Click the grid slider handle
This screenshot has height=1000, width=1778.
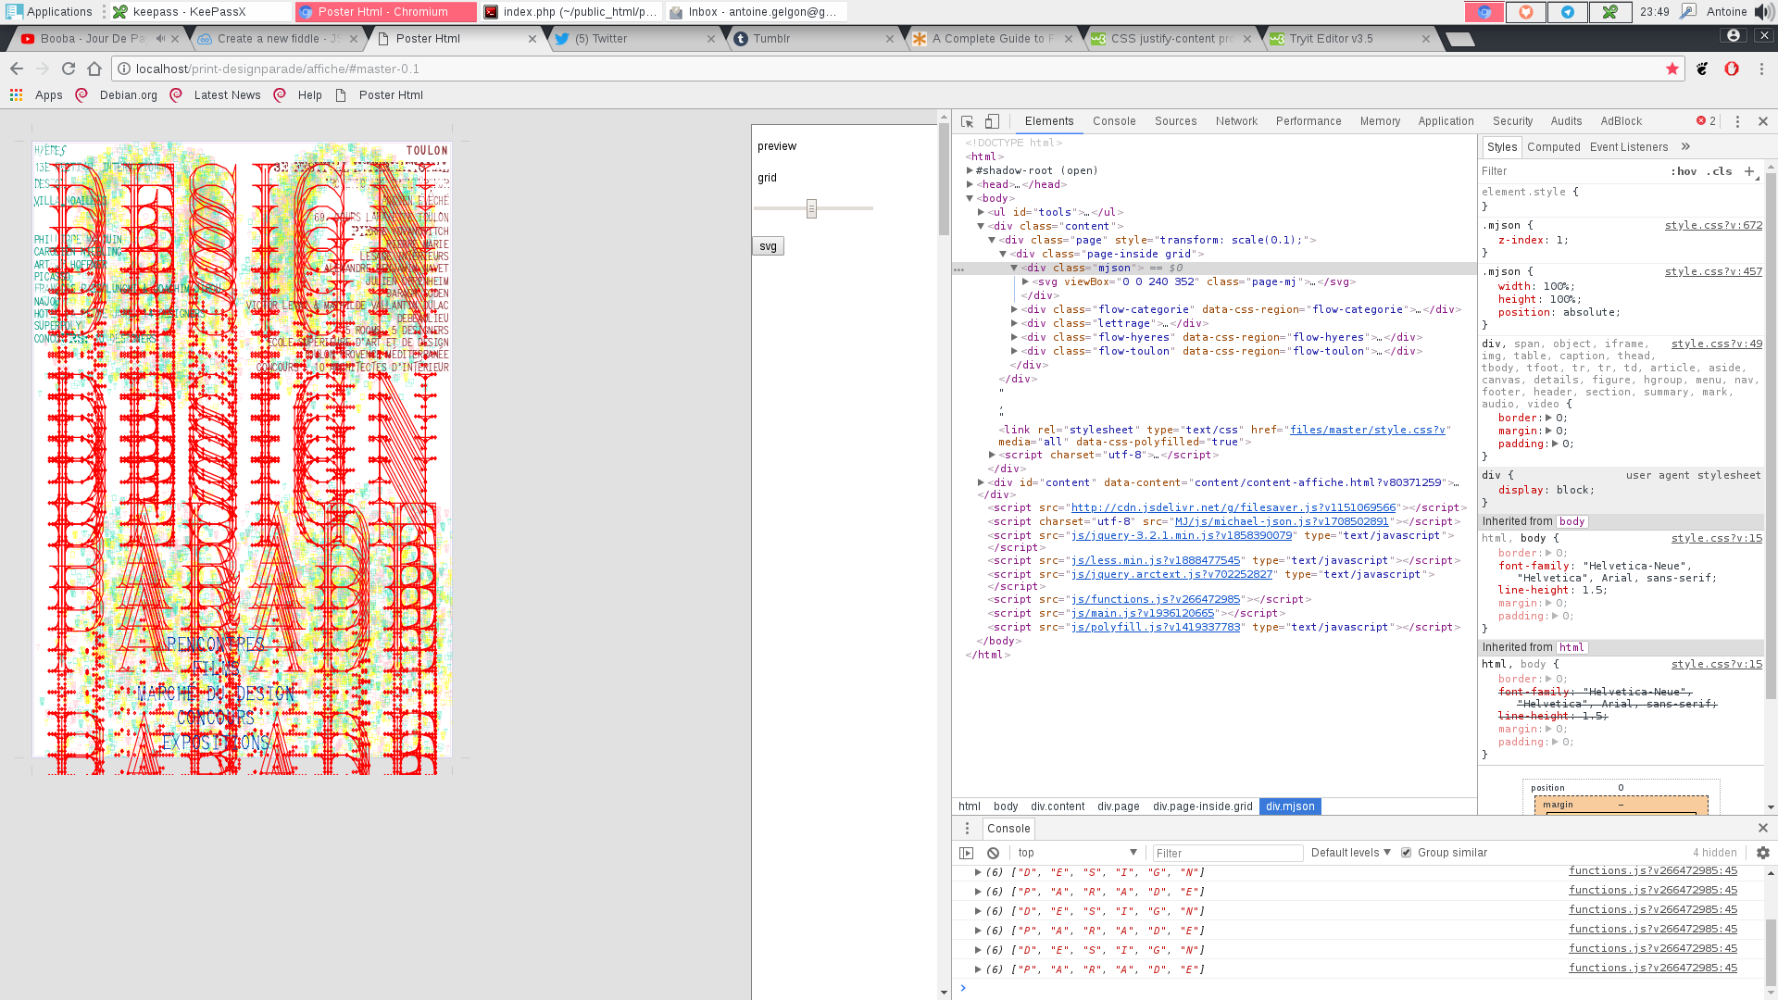coord(811,208)
